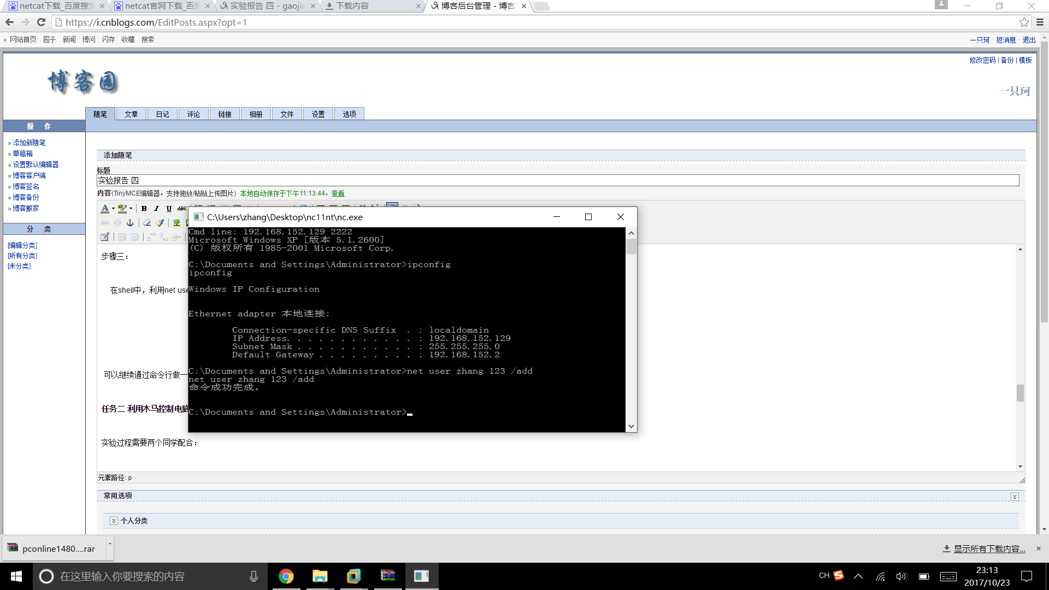Open the 设置默认编辑器 link
This screenshot has width=1049, height=590.
[36, 164]
